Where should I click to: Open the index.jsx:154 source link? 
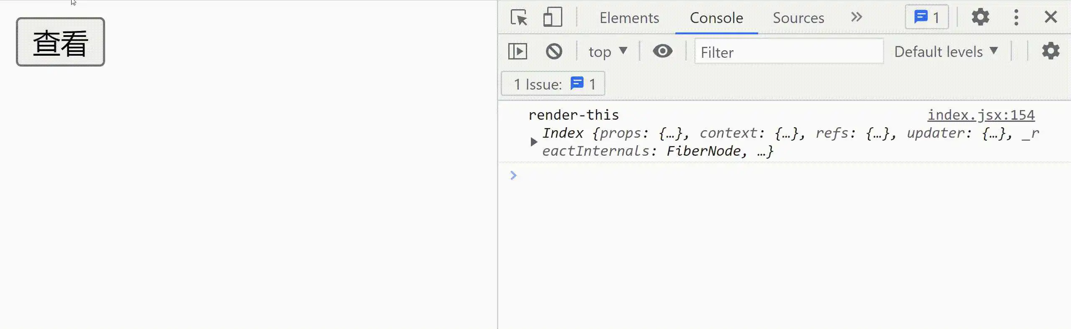[981, 115]
